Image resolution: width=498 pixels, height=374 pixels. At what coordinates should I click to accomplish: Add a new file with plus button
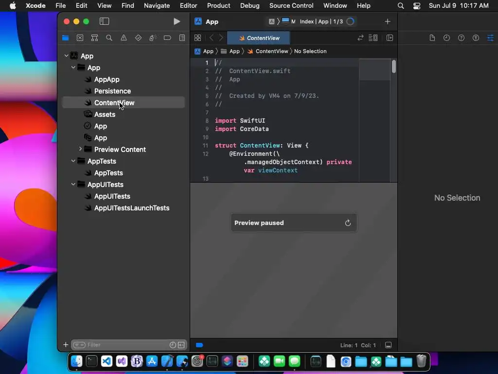coord(66,345)
